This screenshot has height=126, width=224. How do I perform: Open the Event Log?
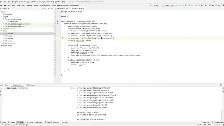[205, 122]
